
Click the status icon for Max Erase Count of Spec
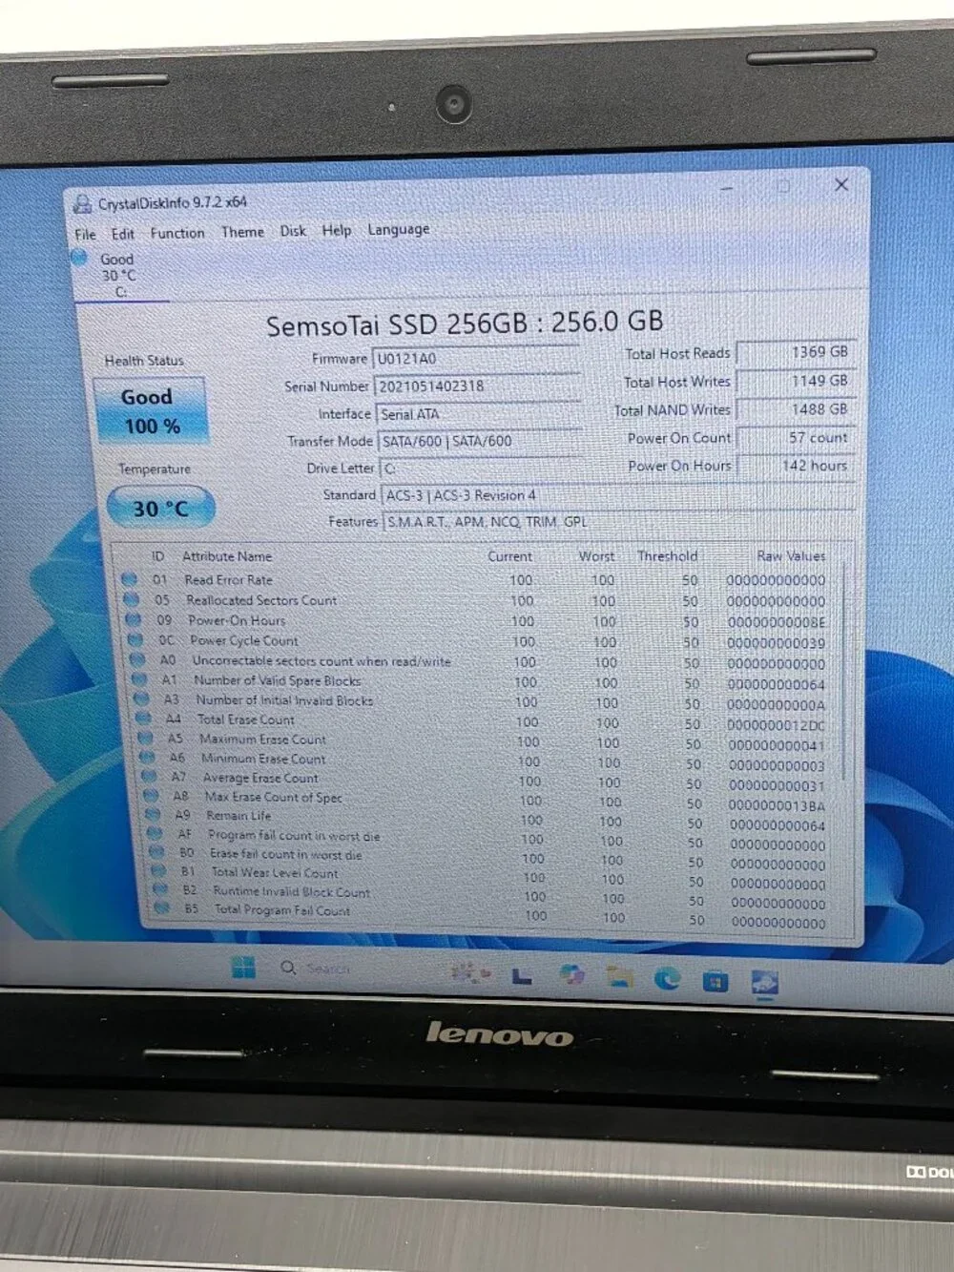coord(151,795)
